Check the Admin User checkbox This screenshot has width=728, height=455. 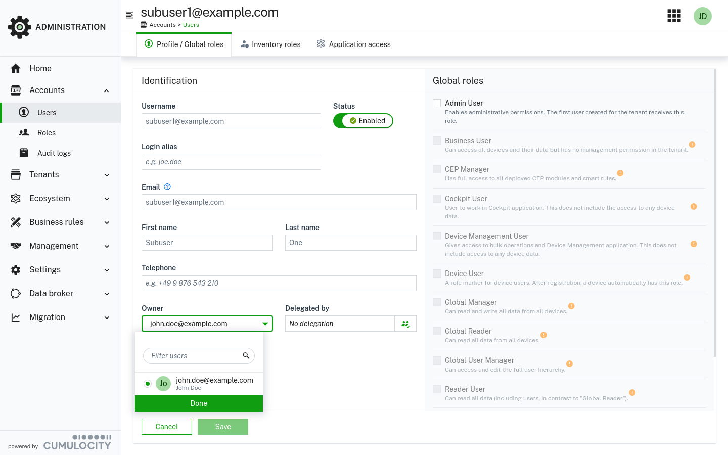[x=437, y=103]
